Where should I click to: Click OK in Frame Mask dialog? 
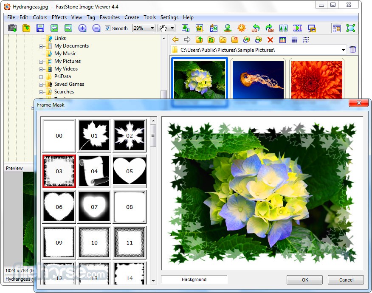click(x=305, y=280)
